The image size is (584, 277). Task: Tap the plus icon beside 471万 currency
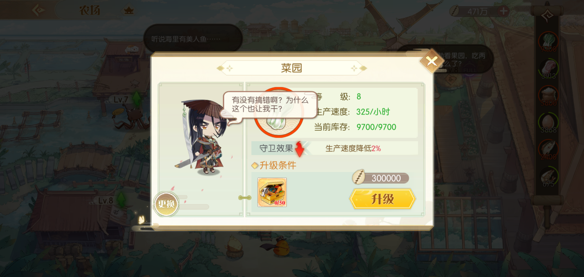coord(503,11)
